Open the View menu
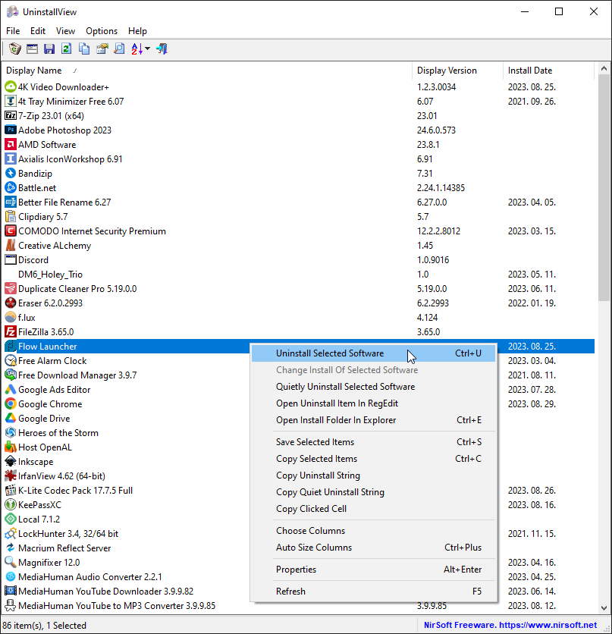 tap(65, 31)
